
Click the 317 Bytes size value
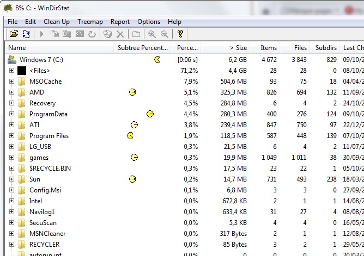coord(233,234)
